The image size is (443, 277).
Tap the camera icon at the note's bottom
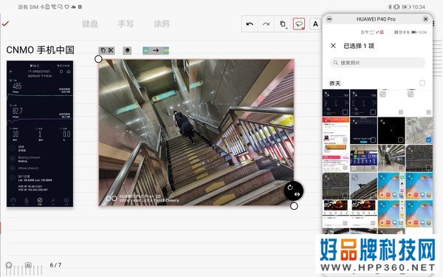tap(28, 265)
